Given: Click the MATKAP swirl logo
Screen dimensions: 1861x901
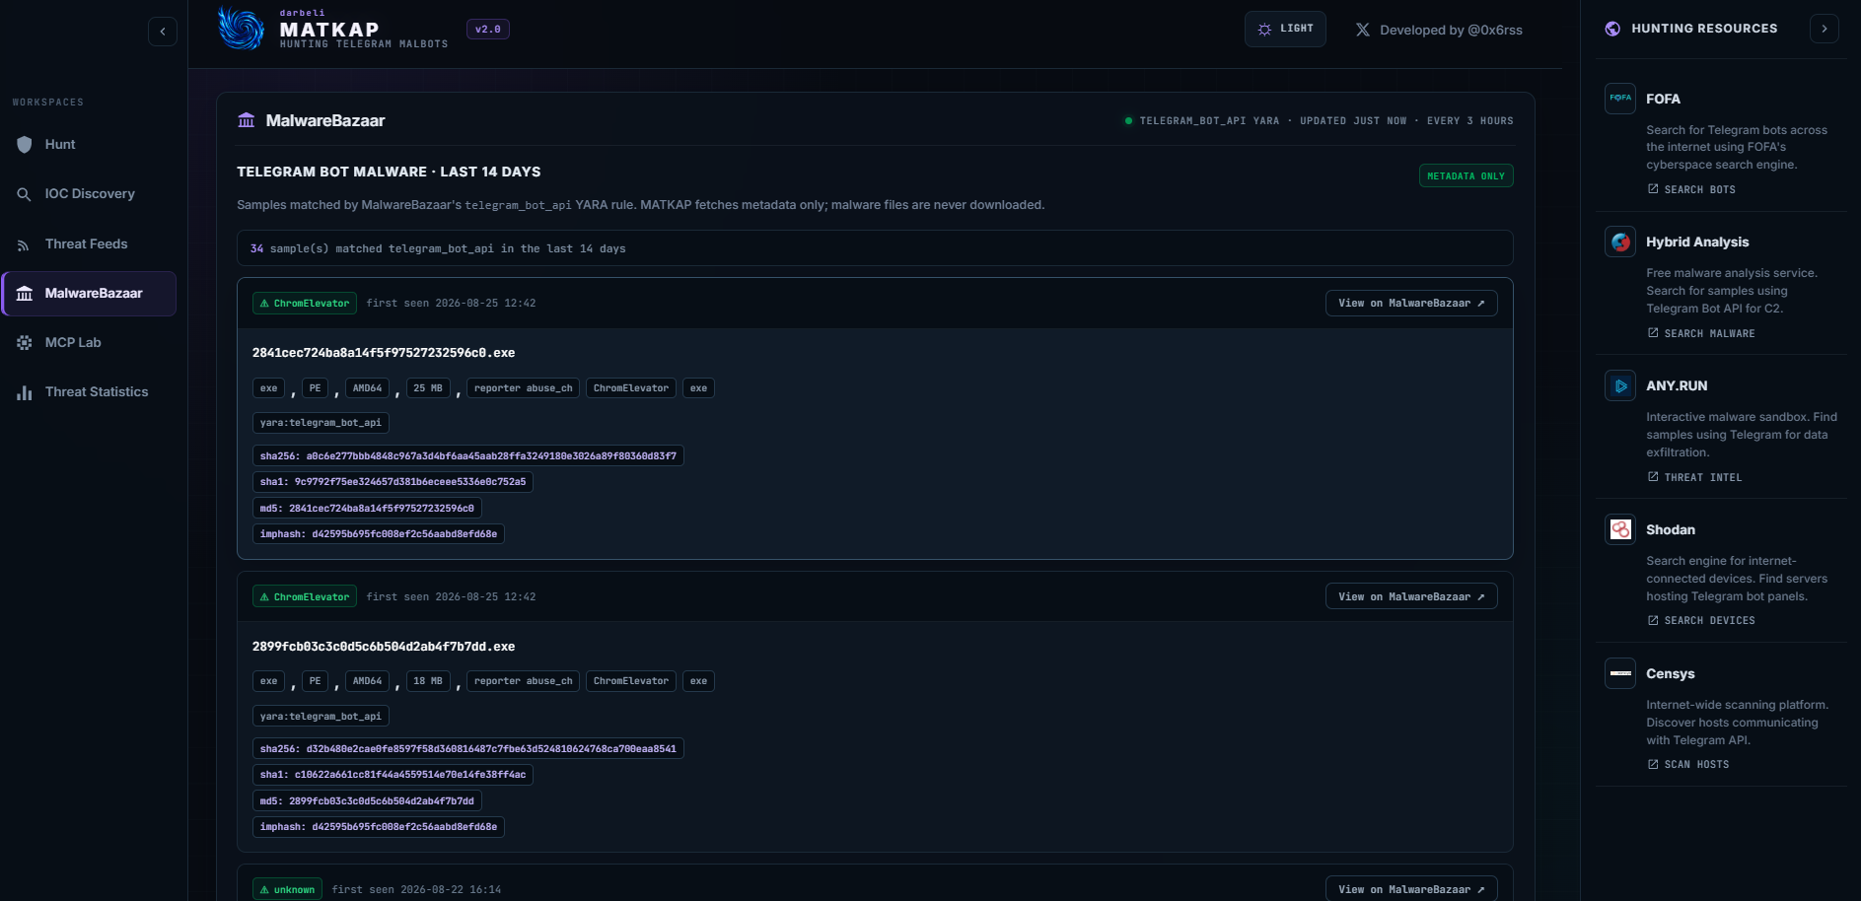Looking at the screenshot, I should point(241,29).
